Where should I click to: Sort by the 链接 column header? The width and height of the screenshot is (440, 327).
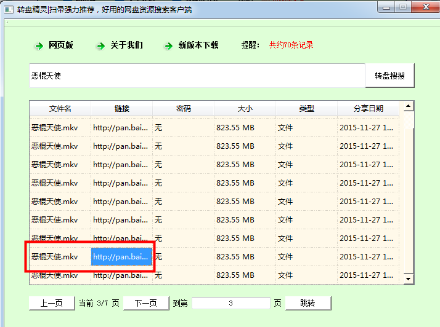click(122, 108)
